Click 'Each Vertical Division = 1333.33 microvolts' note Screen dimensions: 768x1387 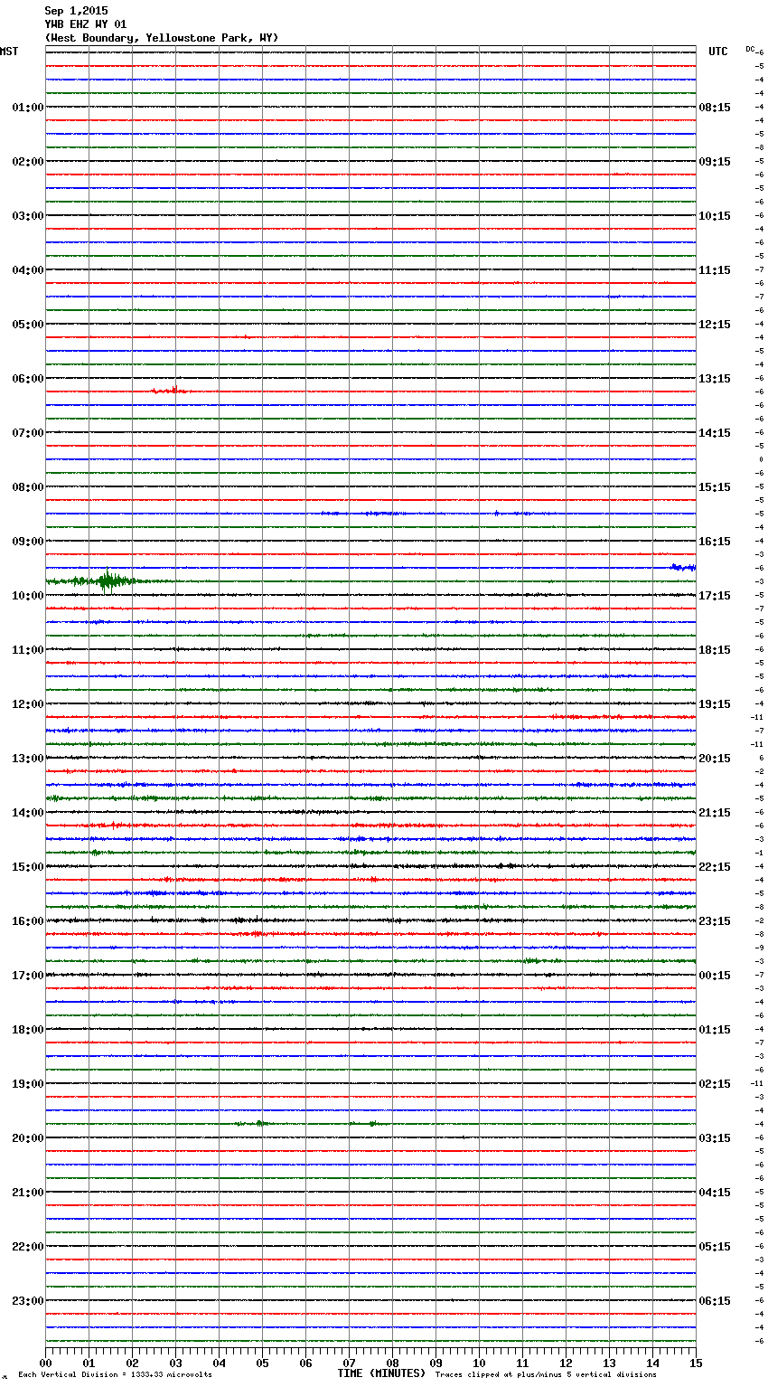[x=115, y=1375]
